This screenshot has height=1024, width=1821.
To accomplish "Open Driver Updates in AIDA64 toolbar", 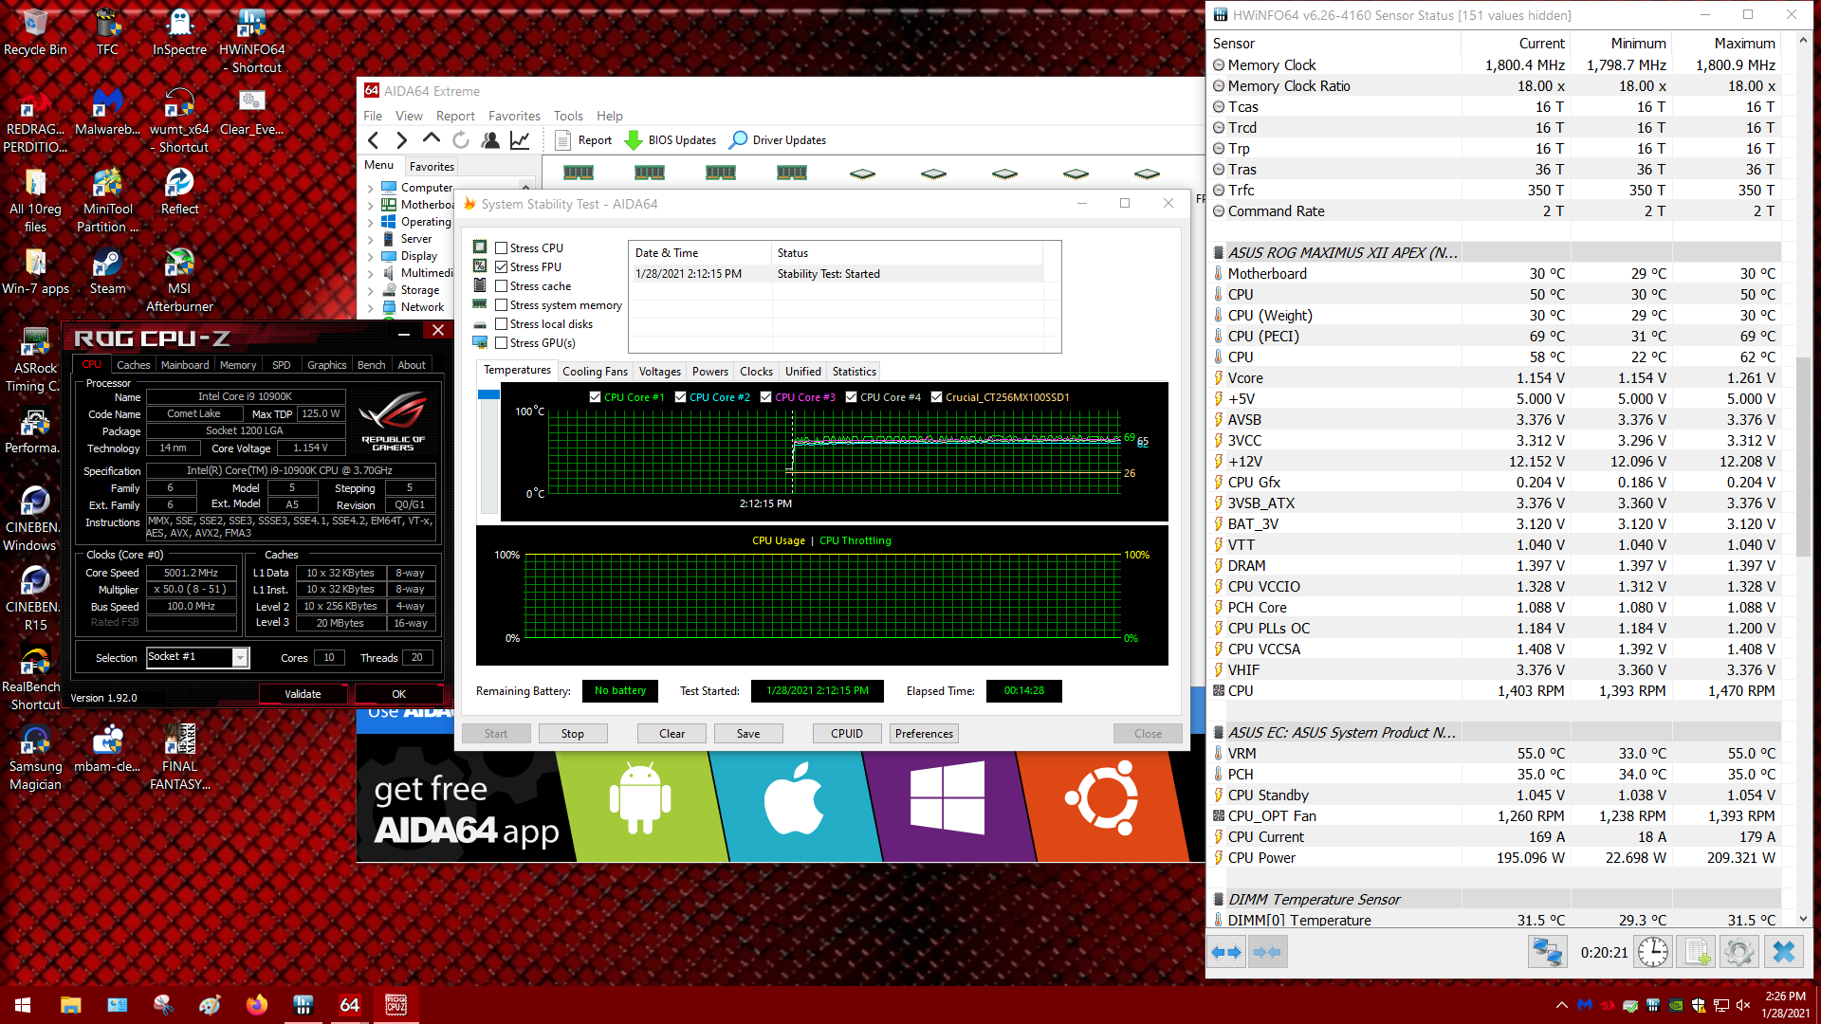I will (778, 140).
